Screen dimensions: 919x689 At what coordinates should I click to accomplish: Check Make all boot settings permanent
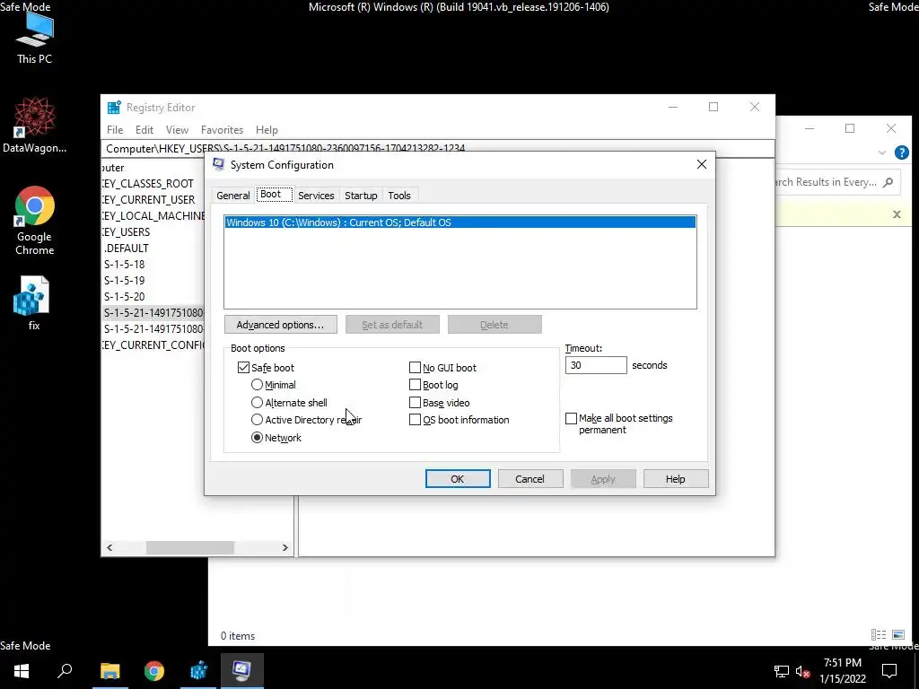tap(571, 418)
